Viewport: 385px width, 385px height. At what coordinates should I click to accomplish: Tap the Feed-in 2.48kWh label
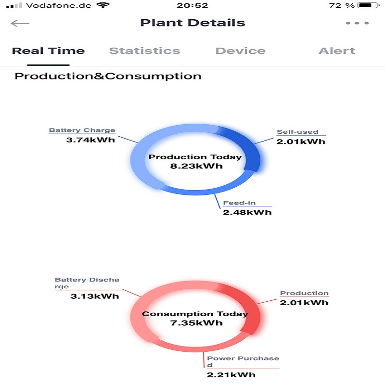click(247, 207)
